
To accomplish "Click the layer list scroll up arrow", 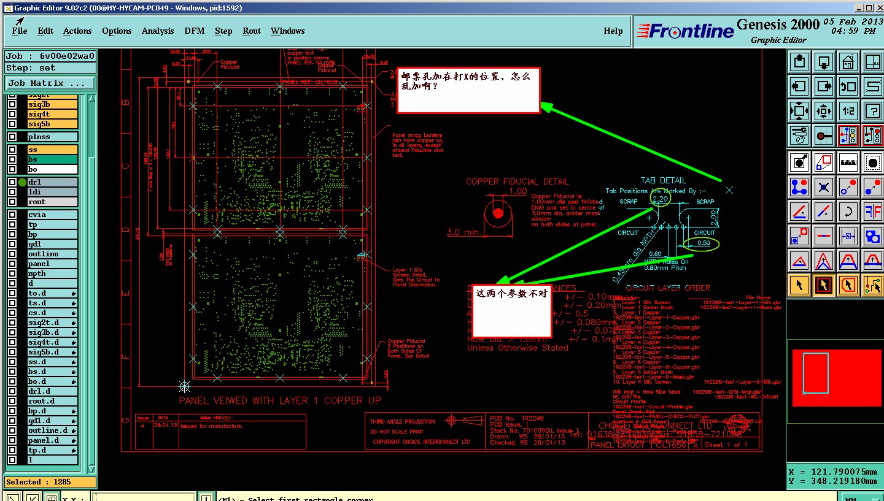I will tap(91, 98).
